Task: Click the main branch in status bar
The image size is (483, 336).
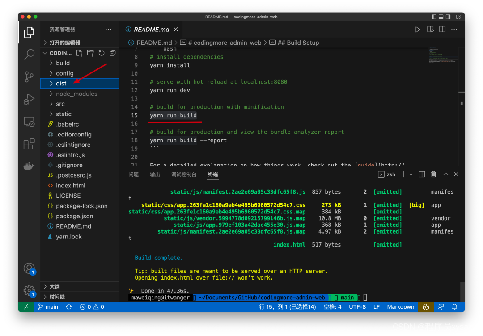Action: click(48, 307)
